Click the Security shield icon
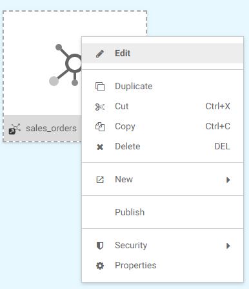The image size is (249, 289). (x=100, y=246)
